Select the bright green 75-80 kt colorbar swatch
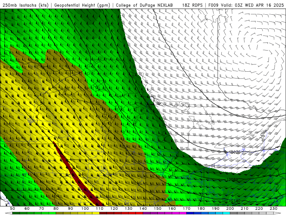286x215 pixels. (52, 213)
